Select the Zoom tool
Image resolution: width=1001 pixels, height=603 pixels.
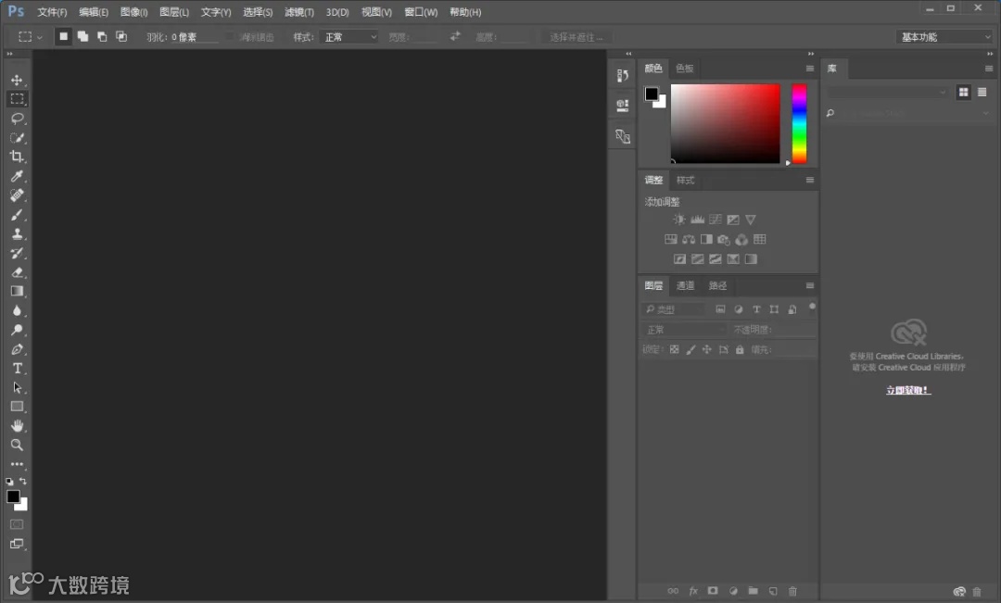[17, 445]
